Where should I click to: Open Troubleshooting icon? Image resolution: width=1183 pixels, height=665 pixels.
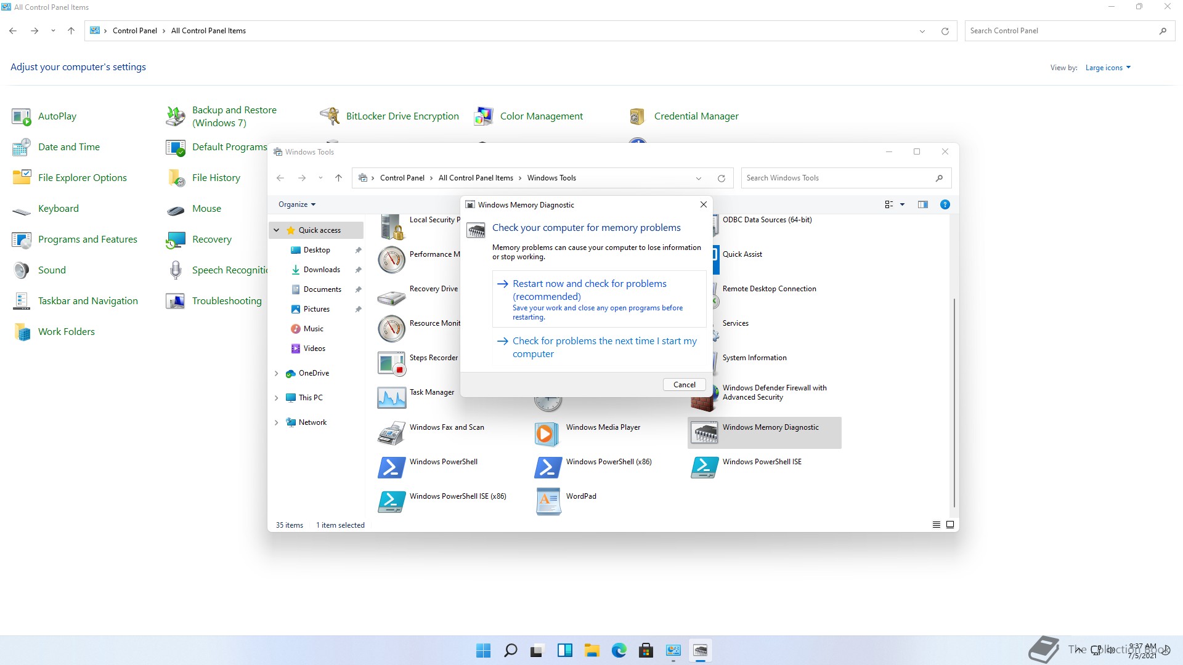coord(176,301)
